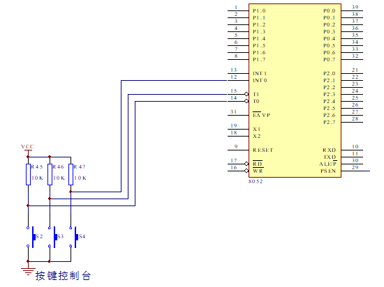Select the R46 resistor symbol
The image size is (384, 287).
coord(50,174)
